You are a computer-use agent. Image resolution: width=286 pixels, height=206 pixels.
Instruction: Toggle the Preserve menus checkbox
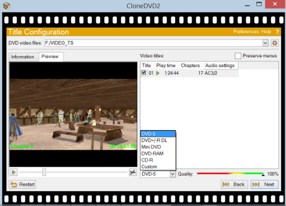pos(238,56)
